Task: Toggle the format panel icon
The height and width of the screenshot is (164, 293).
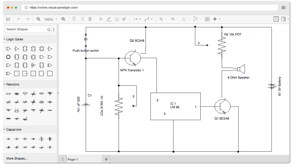Action: click(283, 19)
